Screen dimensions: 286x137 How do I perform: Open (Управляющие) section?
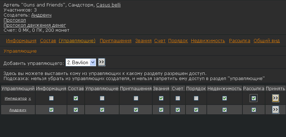tap(77, 41)
